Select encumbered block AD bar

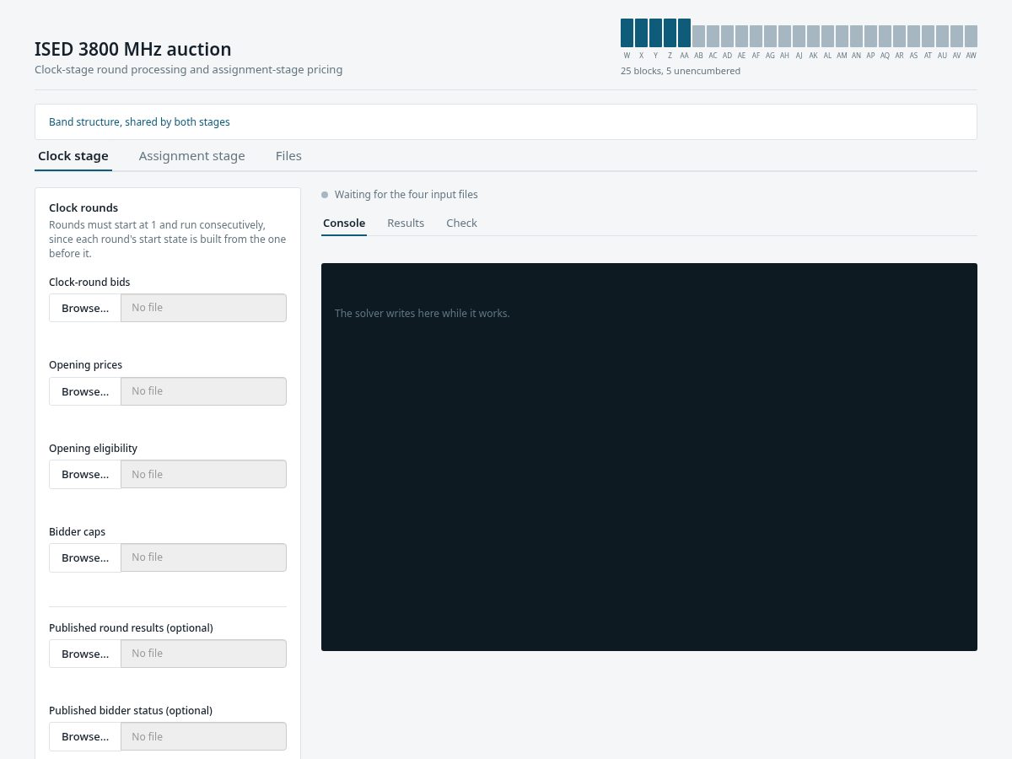coord(727,36)
